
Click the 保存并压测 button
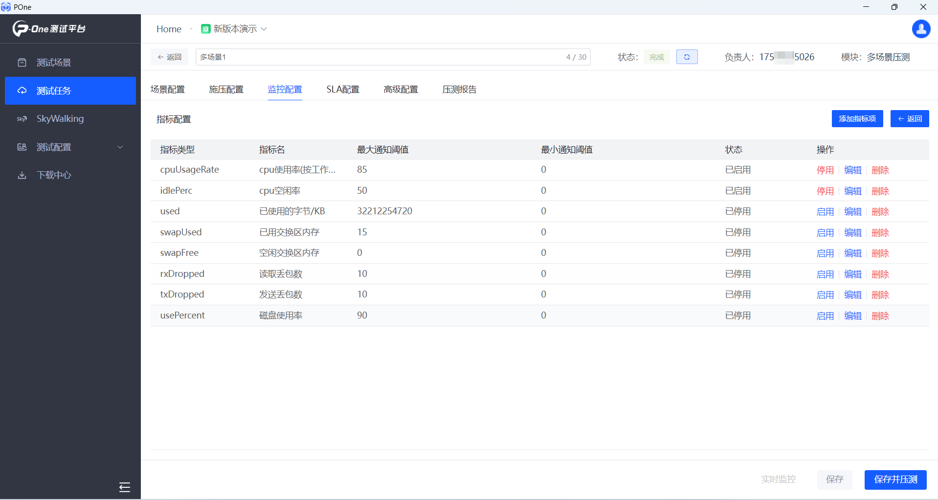[x=895, y=479]
